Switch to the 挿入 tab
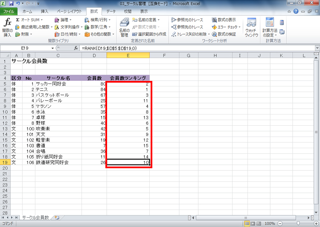Viewport: 320px width, 227px height. 44,11
